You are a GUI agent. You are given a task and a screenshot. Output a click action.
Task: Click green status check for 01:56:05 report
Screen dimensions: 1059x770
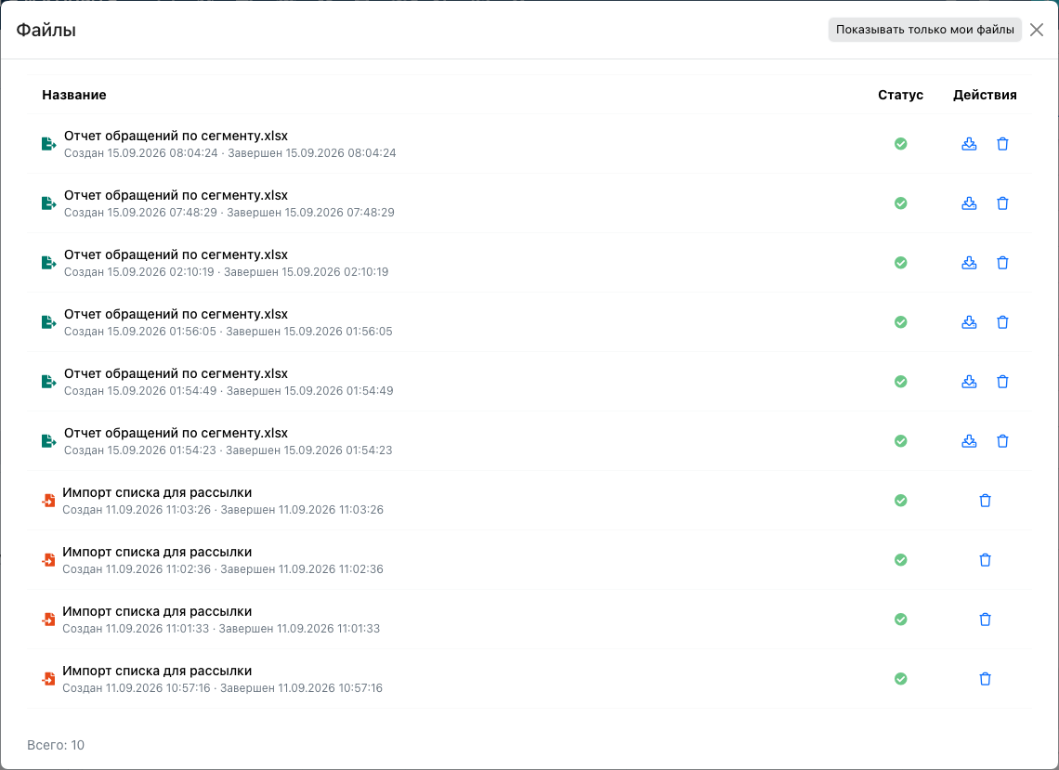[x=901, y=322]
